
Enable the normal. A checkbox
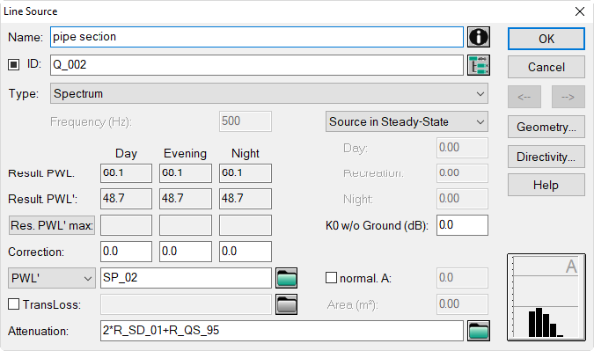pos(331,277)
